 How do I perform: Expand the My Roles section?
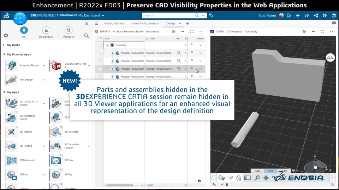tap(4, 45)
